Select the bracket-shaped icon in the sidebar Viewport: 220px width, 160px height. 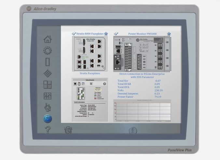pyautogui.click(x=48, y=62)
